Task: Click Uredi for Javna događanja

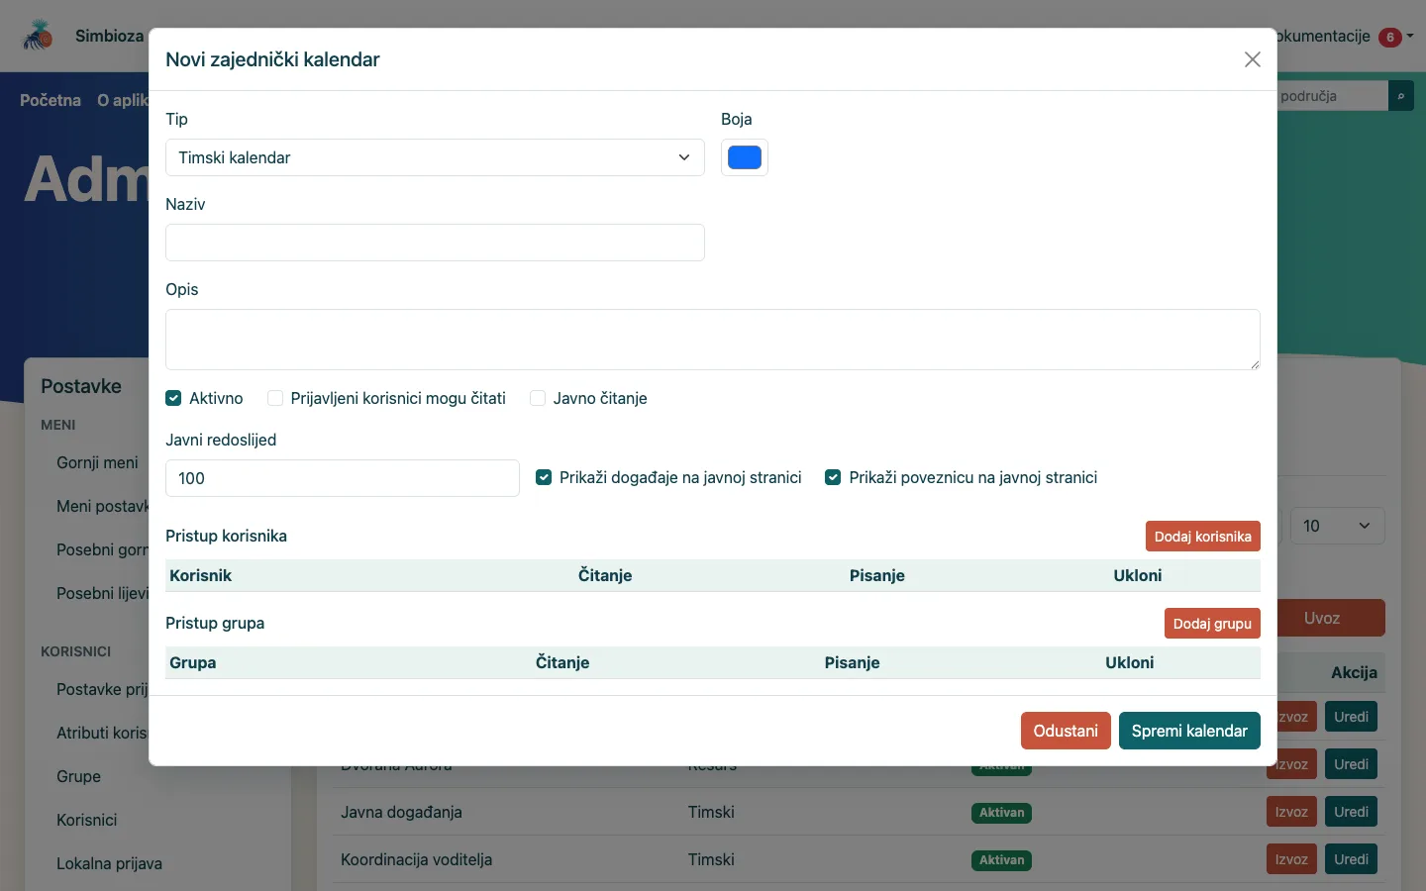Action: (1351, 812)
